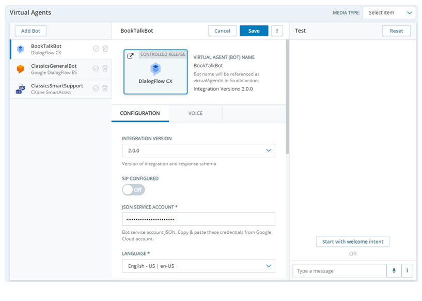Validate BookTalkBot using its checkmark icon
This screenshot has width=422, height=301.
coord(96,48)
